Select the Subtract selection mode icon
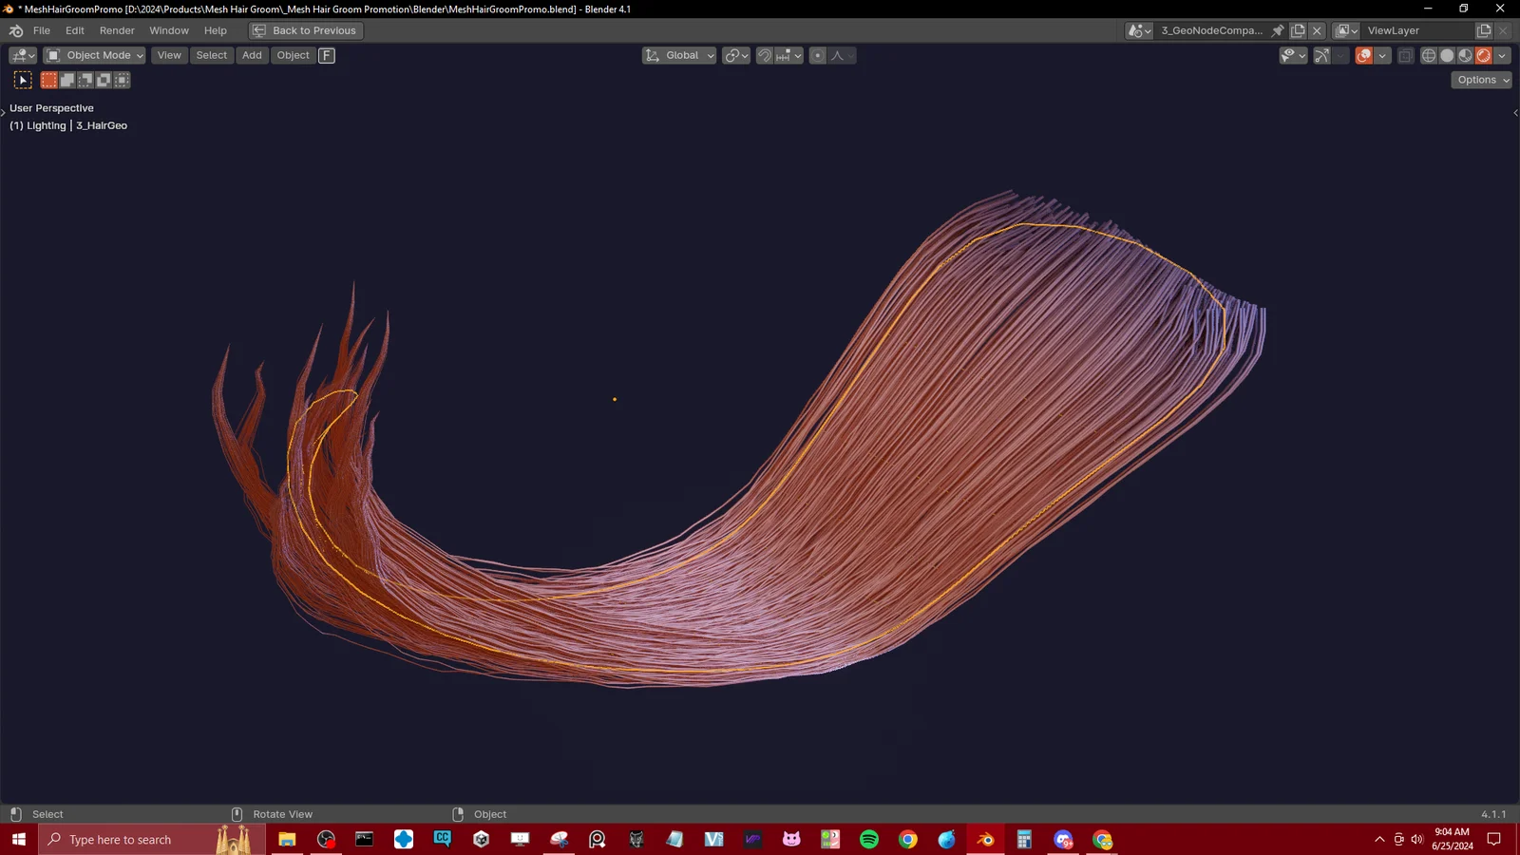The width and height of the screenshot is (1520, 855). (x=85, y=80)
